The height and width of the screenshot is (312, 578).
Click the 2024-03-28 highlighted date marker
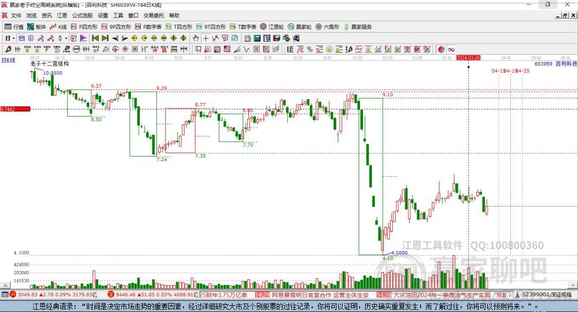(x=468, y=58)
